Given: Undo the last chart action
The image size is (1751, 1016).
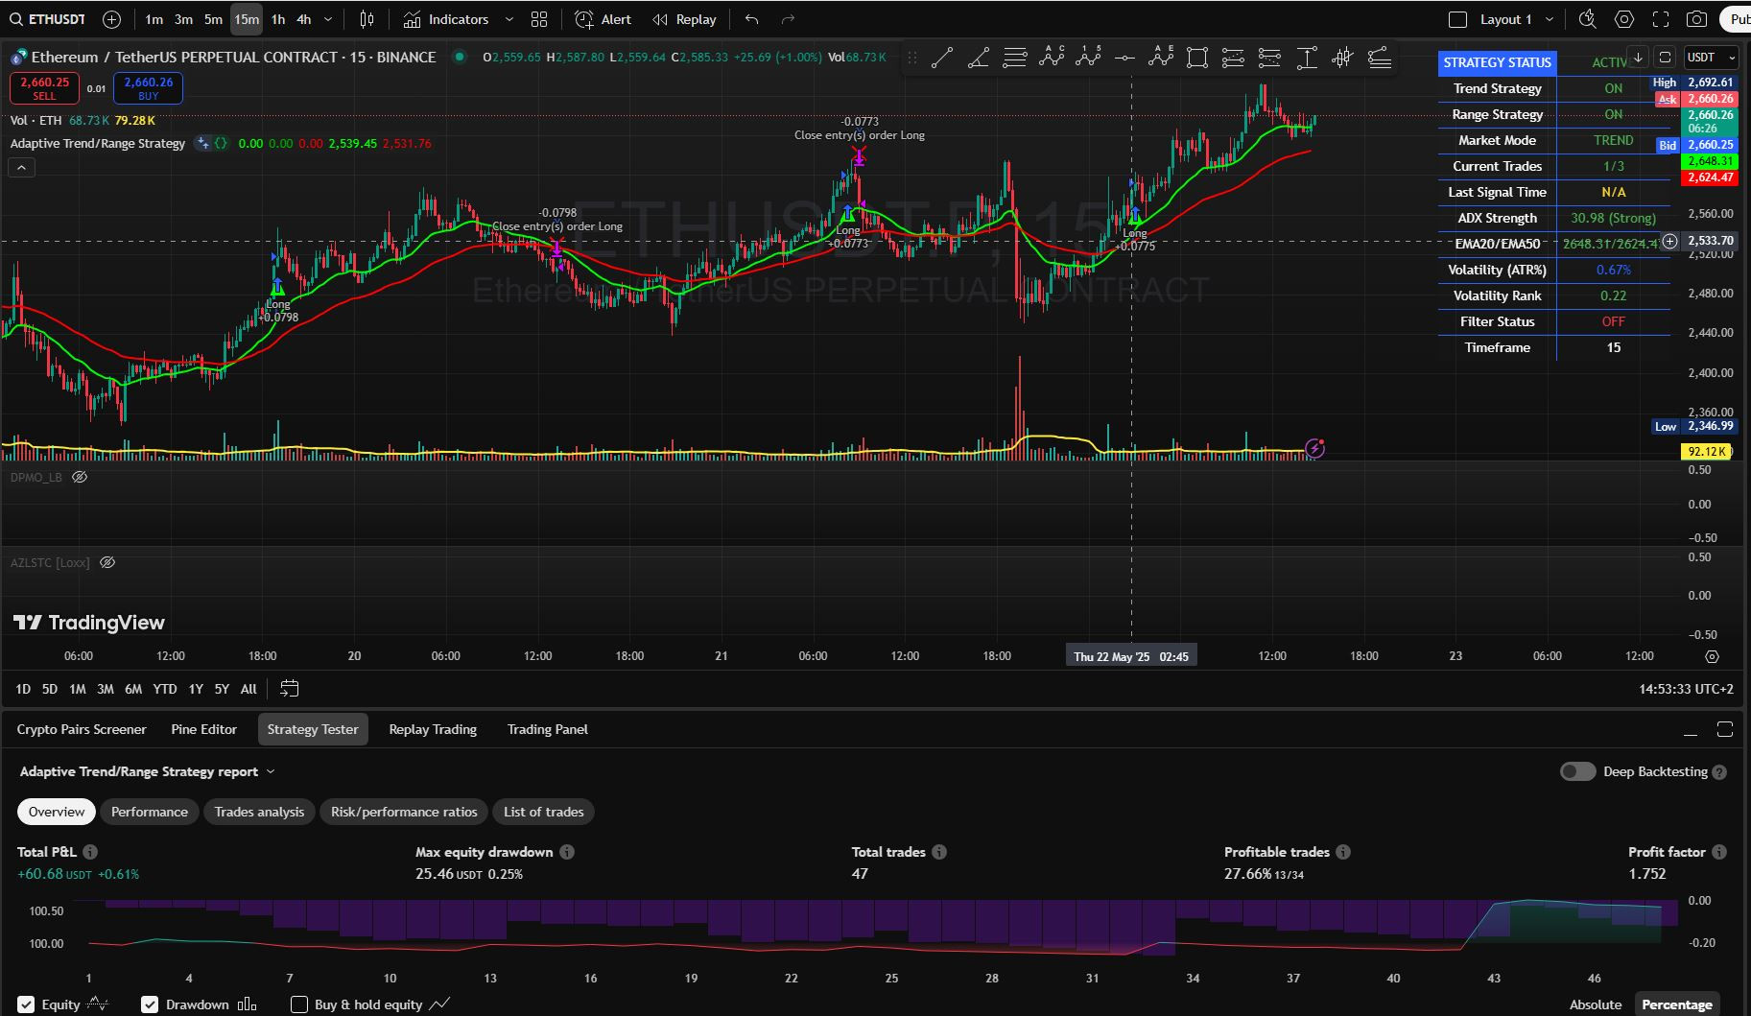Looking at the screenshot, I should tap(751, 19).
